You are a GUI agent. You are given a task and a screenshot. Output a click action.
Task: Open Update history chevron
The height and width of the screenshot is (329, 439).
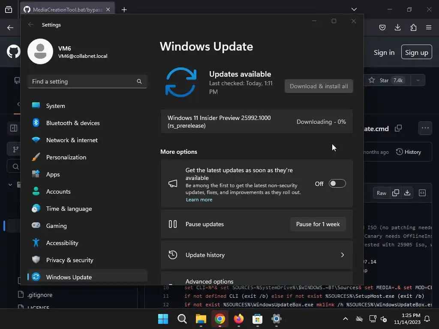tap(343, 255)
